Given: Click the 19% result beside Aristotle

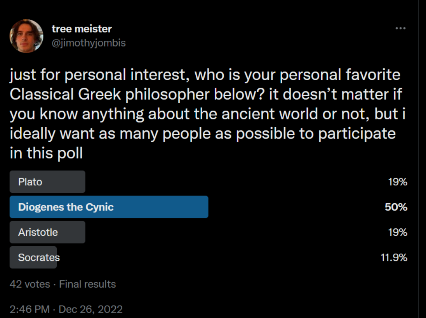Looking at the screenshot, I should [398, 232].
